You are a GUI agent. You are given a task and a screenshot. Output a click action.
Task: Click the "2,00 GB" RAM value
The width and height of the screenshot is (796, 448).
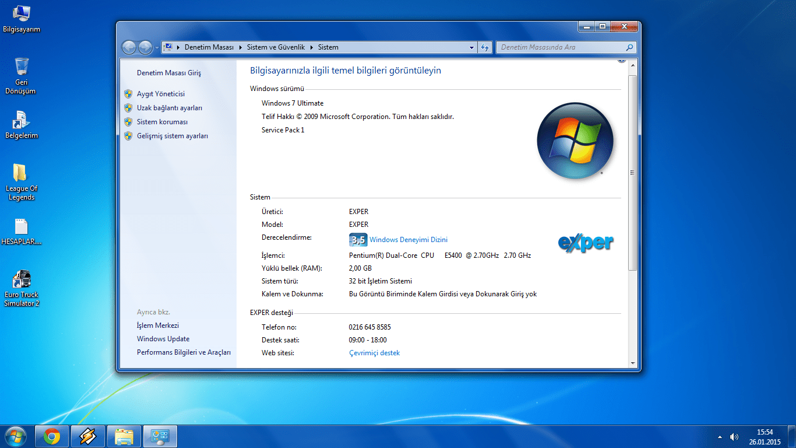click(x=360, y=268)
